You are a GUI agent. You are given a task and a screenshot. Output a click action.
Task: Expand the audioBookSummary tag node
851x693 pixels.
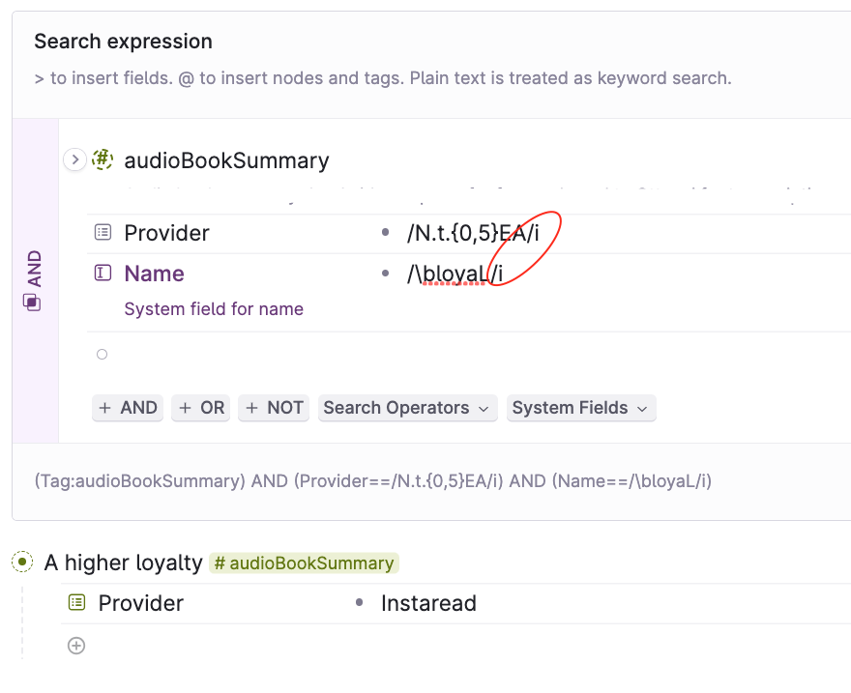[x=74, y=159]
